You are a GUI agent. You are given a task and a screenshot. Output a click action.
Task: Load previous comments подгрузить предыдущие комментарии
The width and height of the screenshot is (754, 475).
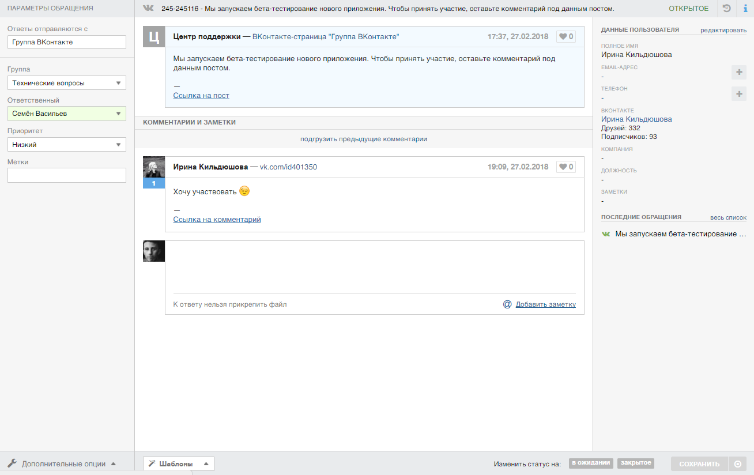click(364, 139)
